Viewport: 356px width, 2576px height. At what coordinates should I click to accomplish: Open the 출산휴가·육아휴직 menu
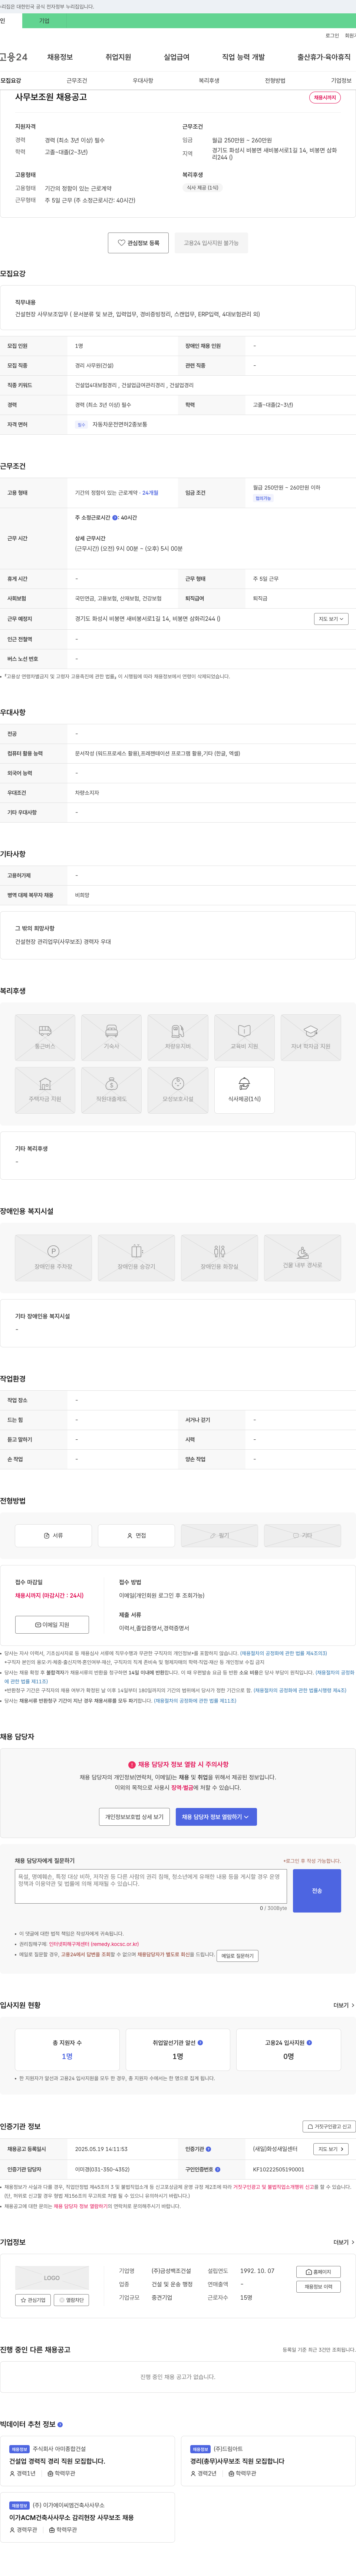(x=324, y=57)
